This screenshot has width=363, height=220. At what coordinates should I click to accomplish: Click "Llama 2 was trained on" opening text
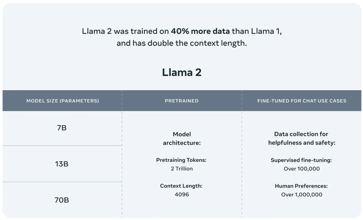click(125, 31)
